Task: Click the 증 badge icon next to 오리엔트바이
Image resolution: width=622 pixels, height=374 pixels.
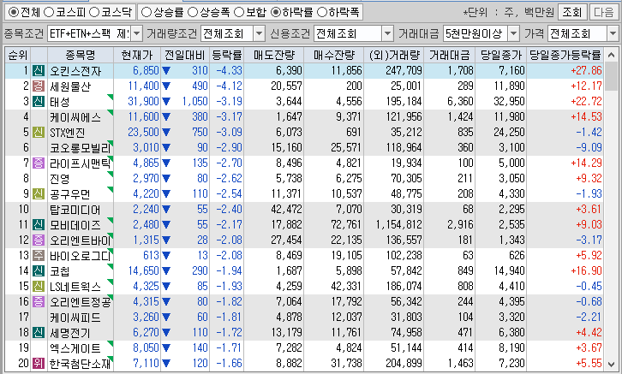Action: pos(39,240)
